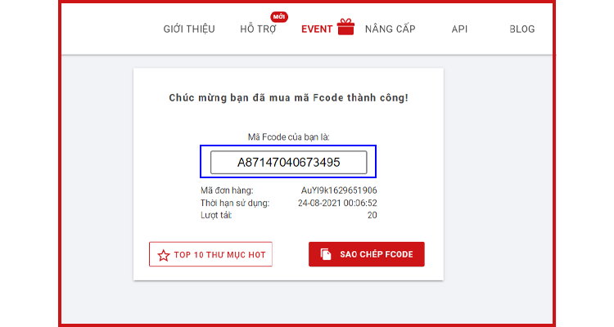Click the Lượt tải label

pos(216,215)
